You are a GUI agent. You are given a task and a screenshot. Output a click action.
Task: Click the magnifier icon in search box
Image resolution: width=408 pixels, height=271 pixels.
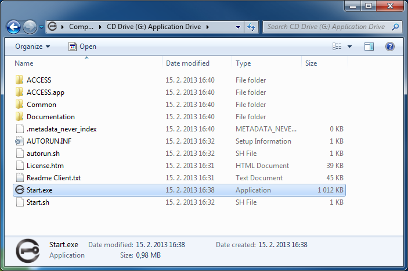point(395,27)
